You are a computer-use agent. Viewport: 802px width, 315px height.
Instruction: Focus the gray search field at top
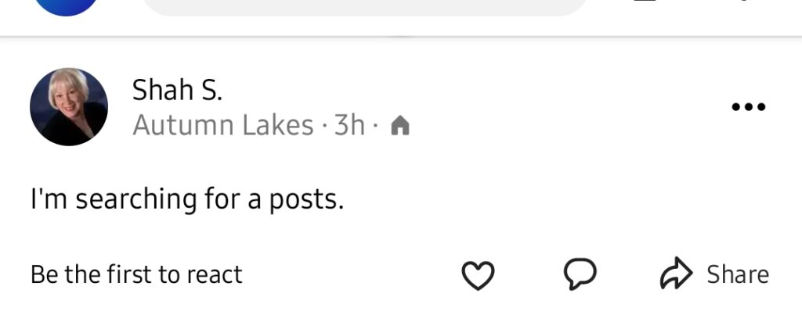click(x=365, y=6)
